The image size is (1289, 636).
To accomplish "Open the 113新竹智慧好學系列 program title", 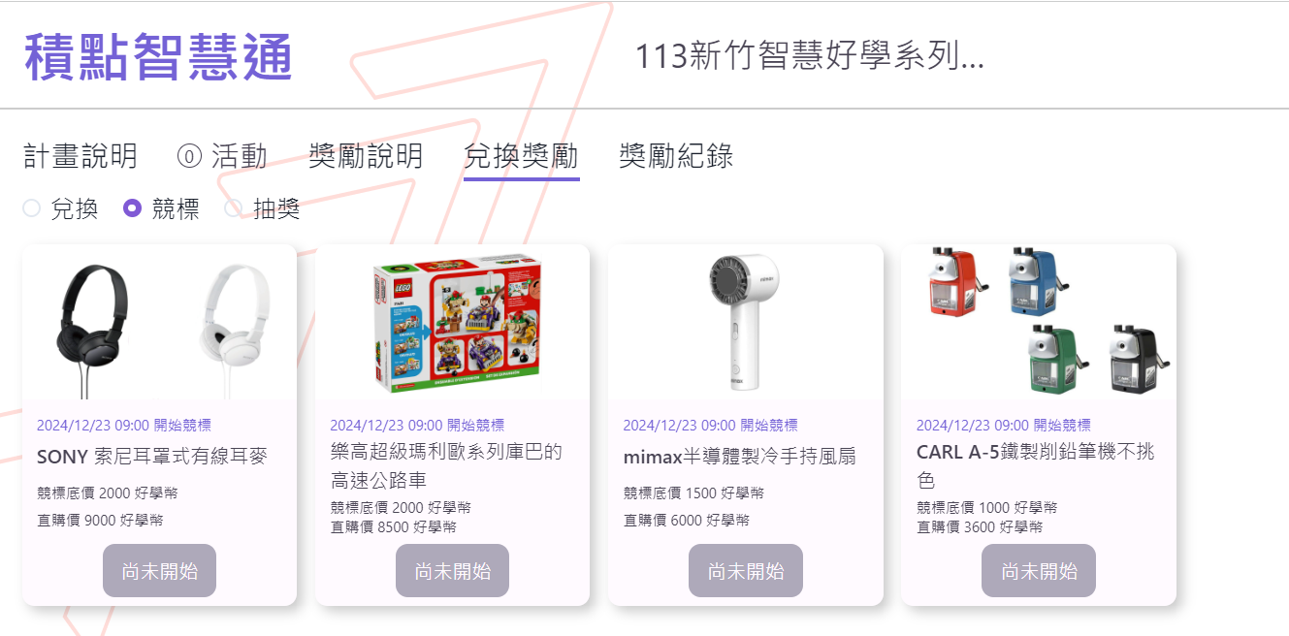I will pyautogui.click(x=809, y=56).
